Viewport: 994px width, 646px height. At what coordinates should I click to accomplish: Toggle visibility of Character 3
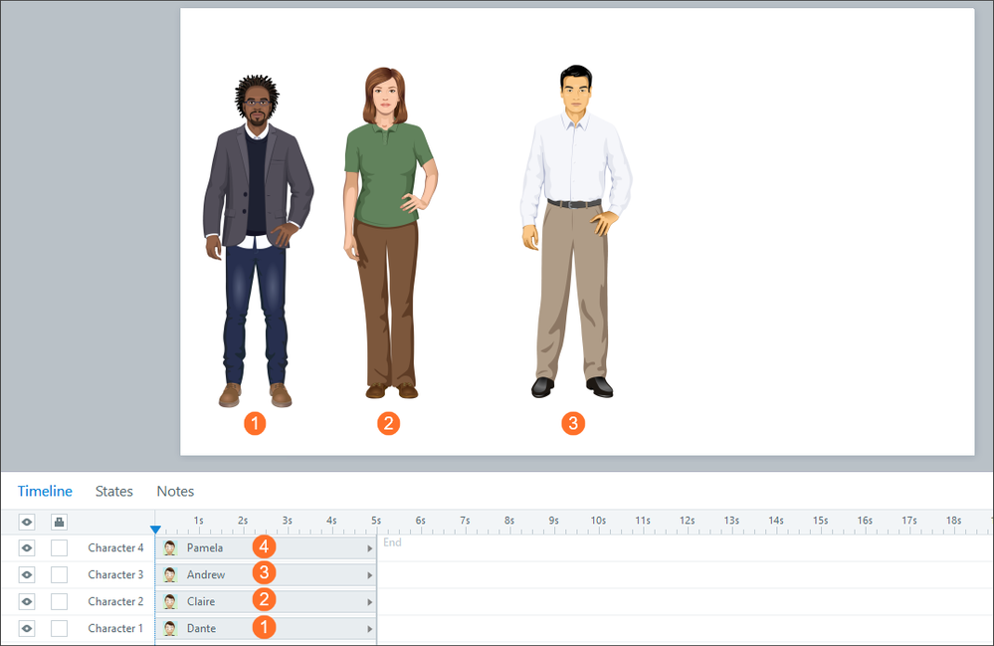[27, 574]
